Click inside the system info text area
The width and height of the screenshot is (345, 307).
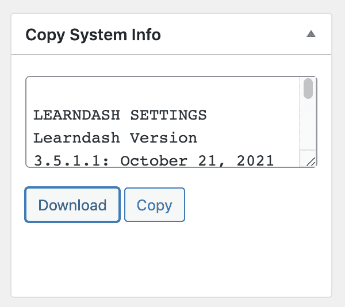163,122
